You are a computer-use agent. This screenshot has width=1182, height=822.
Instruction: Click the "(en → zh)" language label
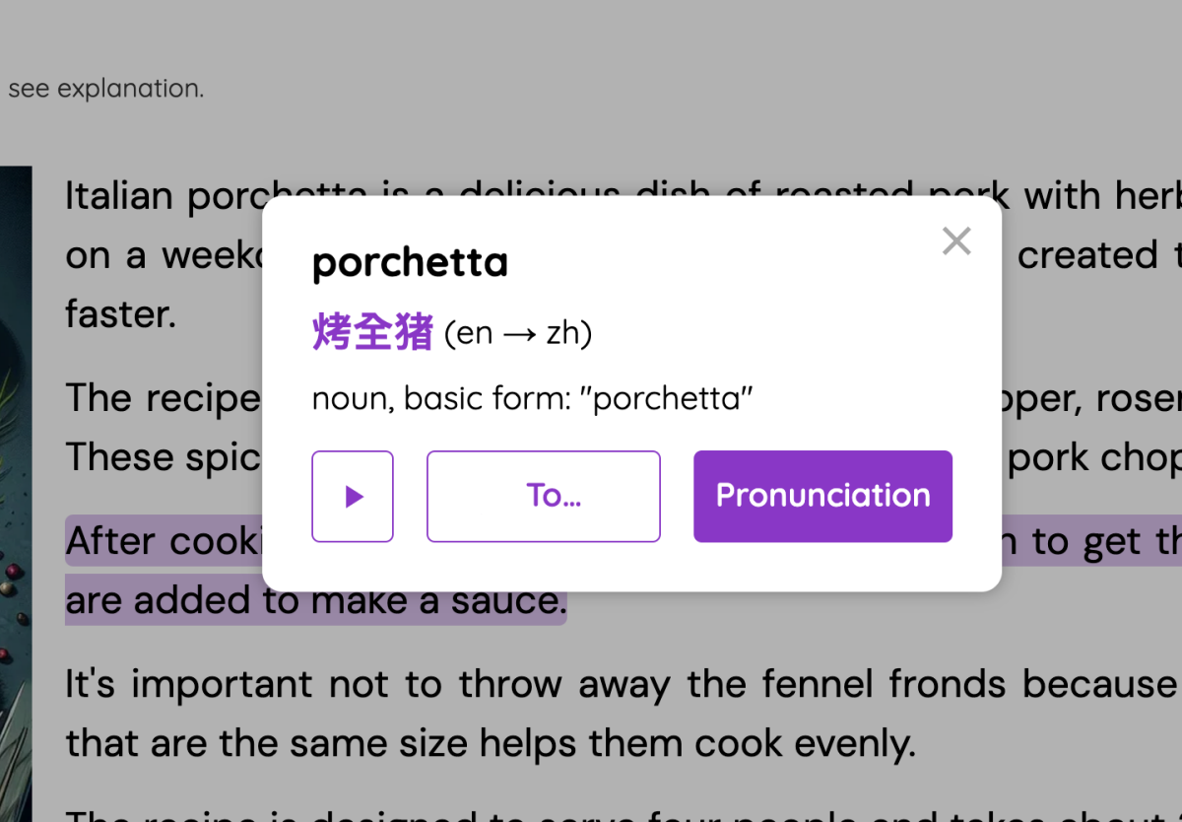[x=518, y=334]
